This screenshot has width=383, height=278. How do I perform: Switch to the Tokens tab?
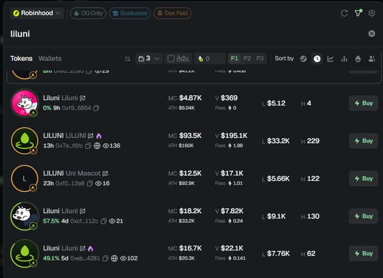21,59
